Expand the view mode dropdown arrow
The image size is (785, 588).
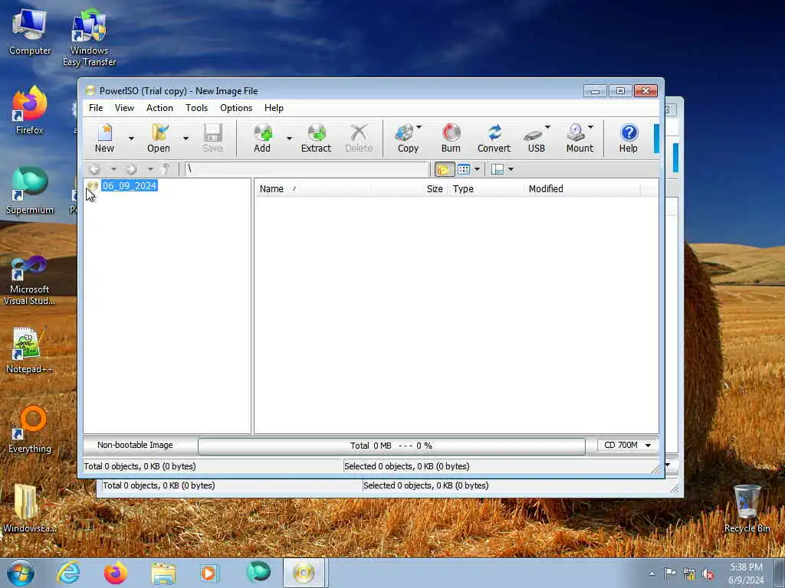[x=477, y=169]
